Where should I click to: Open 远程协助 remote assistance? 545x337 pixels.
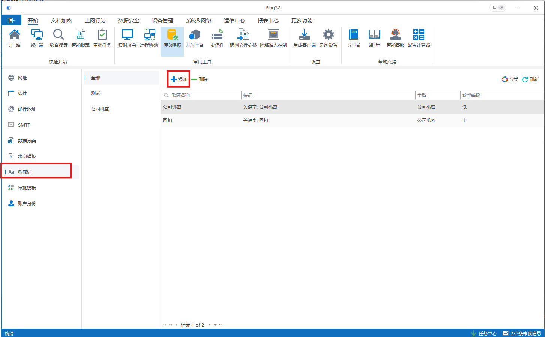click(x=149, y=38)
